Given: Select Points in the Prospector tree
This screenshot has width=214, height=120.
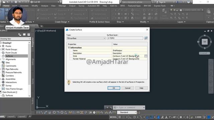Looking at the screenshot, I should coord(8,46).
